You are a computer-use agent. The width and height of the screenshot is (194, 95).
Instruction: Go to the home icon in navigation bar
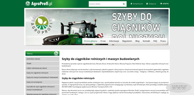[79, 41]
